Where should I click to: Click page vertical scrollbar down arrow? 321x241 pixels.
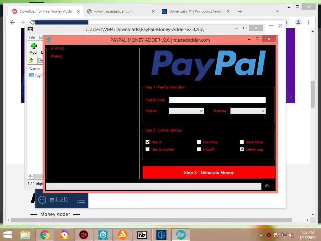click(x=313, y=215)
